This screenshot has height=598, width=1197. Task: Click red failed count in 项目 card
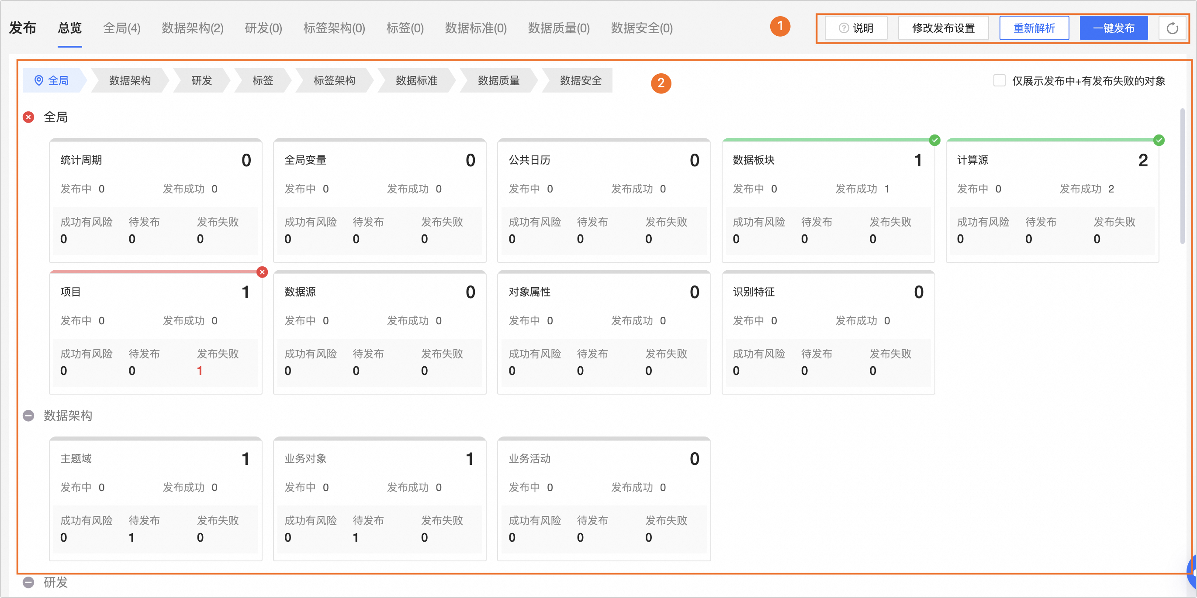(200, 371)
